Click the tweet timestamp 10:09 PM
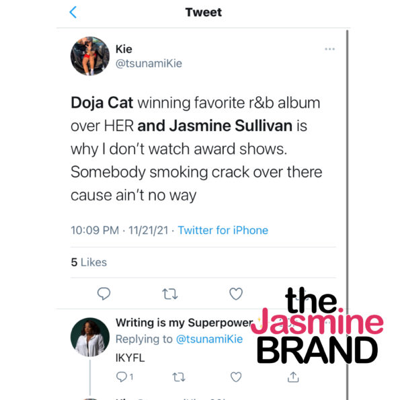The width and height of the screenshot is (400, 400). (95, 230)
